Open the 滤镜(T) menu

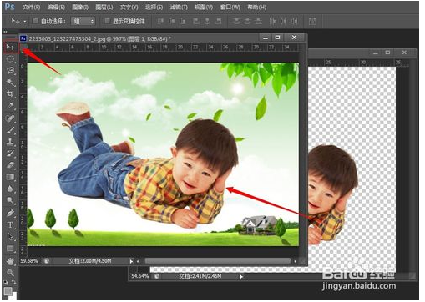tap(179, 7)
